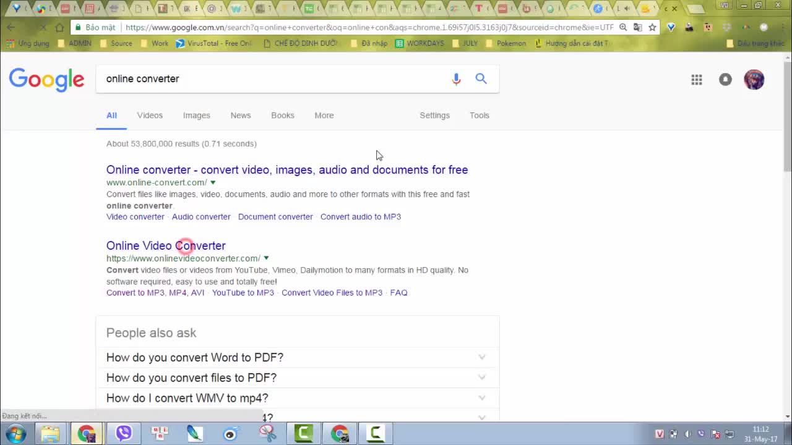Switch to the Videos results tab
792x445 pixels.
[150, 116]
